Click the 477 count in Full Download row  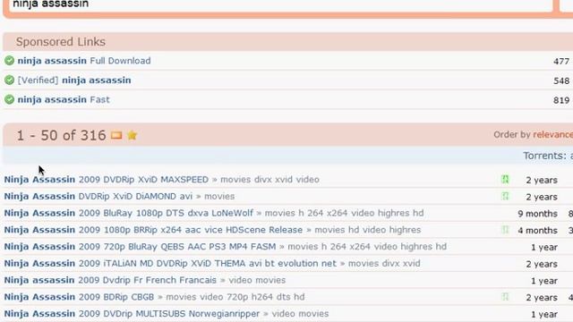tap(561, 62)
